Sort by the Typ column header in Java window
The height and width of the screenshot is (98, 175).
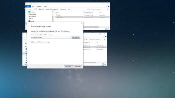(x=100, y=12)
